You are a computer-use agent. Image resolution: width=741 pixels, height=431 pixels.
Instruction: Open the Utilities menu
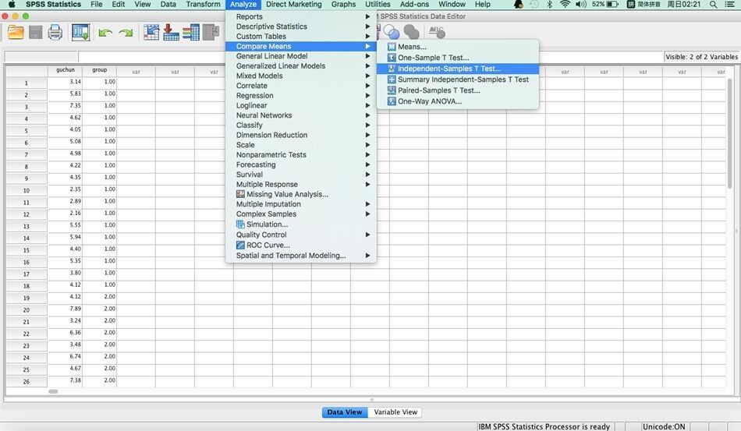tap(378, 4)
